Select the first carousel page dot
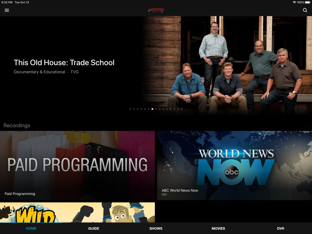 tap(130, 109)
